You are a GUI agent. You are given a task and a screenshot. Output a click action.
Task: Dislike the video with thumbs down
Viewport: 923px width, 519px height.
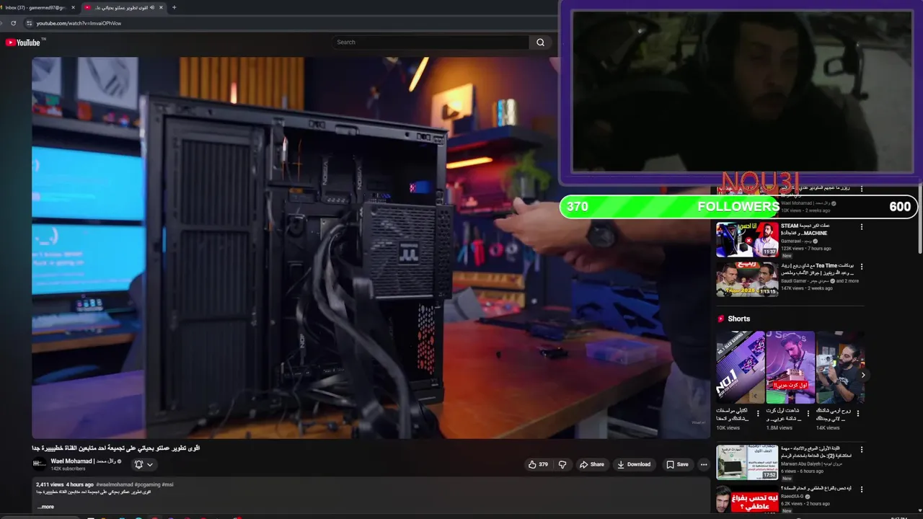563,464
